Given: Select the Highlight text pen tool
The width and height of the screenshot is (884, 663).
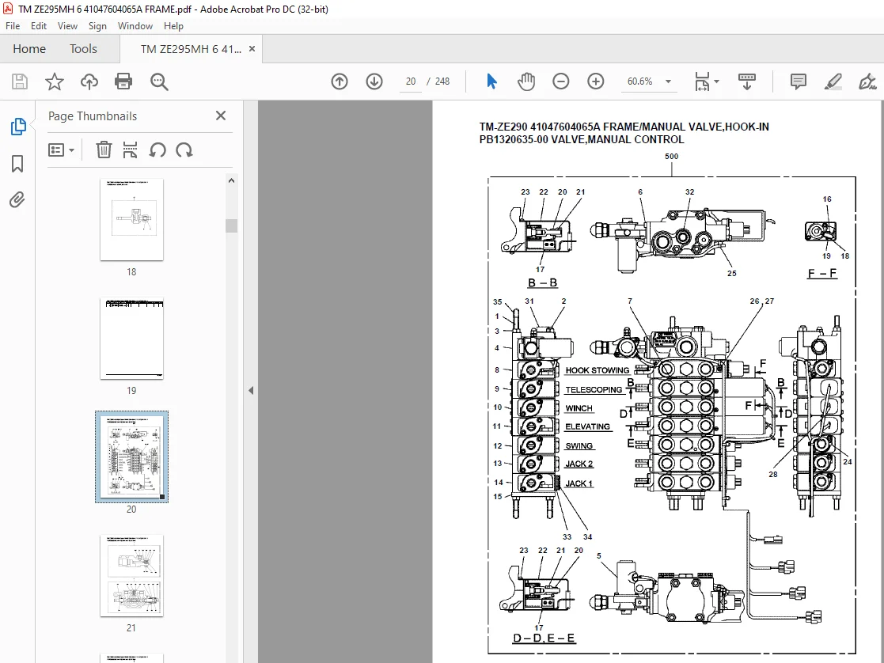Looking at the screenshot, I should 833,81.
